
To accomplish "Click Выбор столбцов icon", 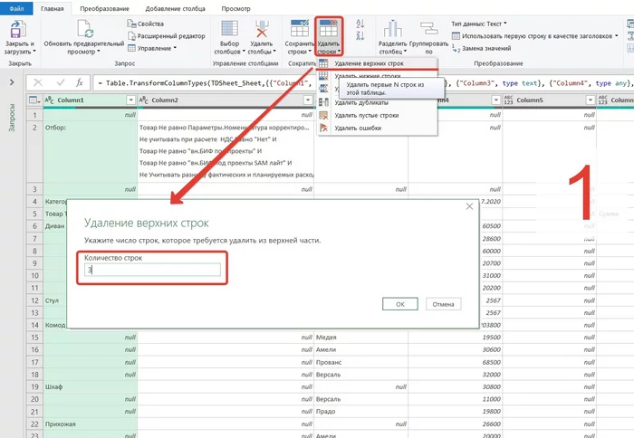I will 229,29.
